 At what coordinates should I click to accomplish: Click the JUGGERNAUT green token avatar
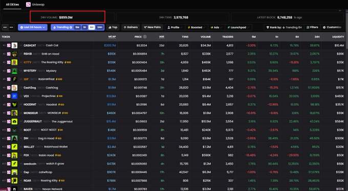[14, 122]
